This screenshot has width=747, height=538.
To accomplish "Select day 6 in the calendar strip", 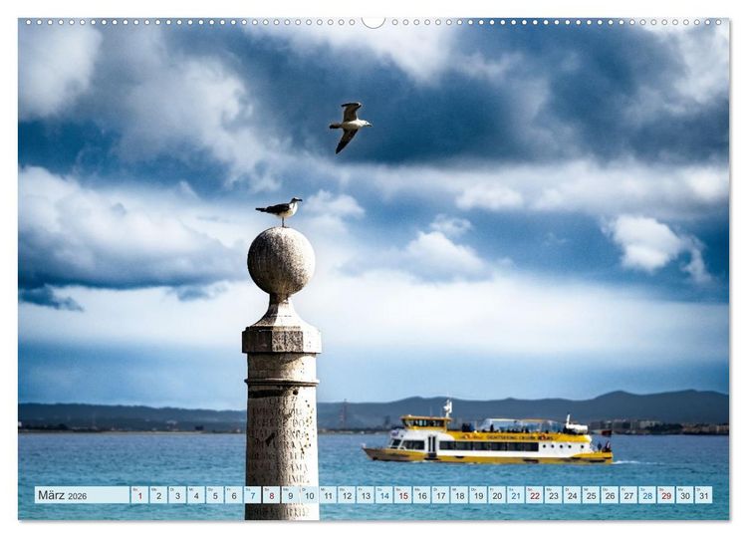I will [233, 495].
